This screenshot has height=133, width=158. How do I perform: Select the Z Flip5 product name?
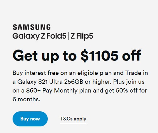pyautogui.click(x=82, y=36)
